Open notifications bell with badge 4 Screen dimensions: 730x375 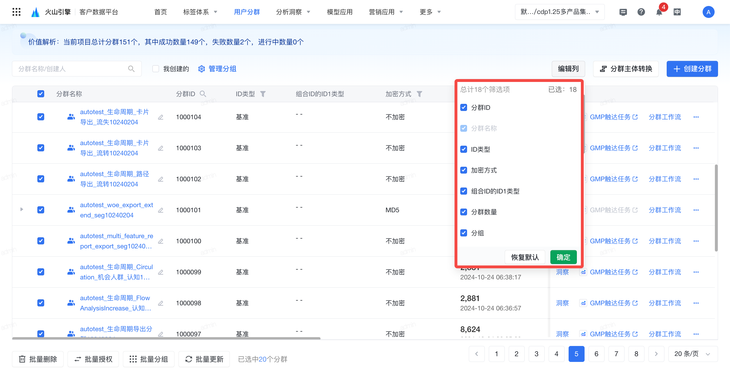pyautogui.click(x=659, y=12)
